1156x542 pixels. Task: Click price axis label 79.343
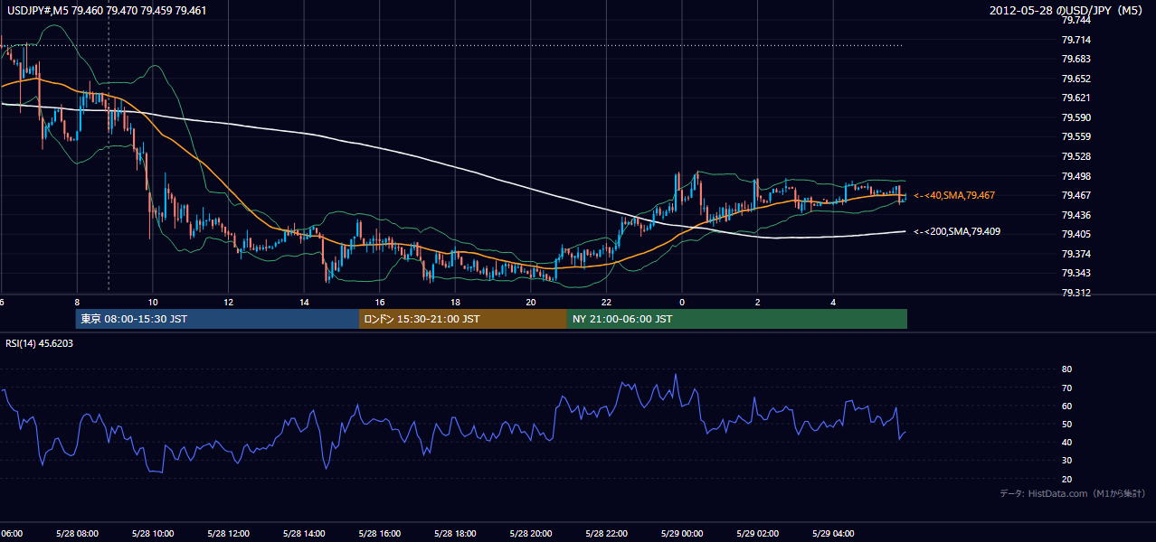(1075, 274)
